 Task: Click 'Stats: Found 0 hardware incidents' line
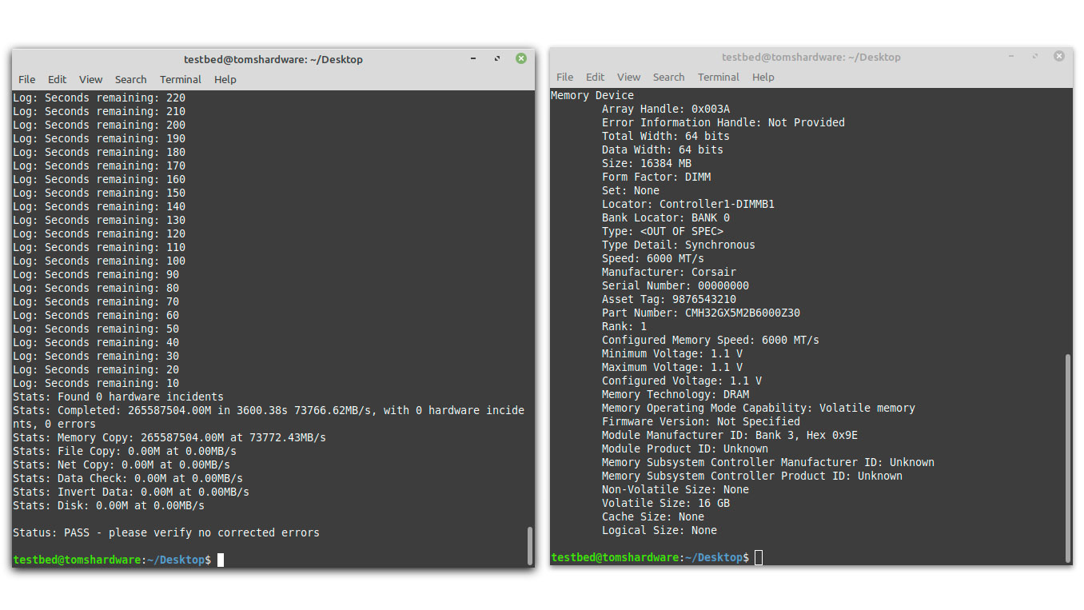118,397
